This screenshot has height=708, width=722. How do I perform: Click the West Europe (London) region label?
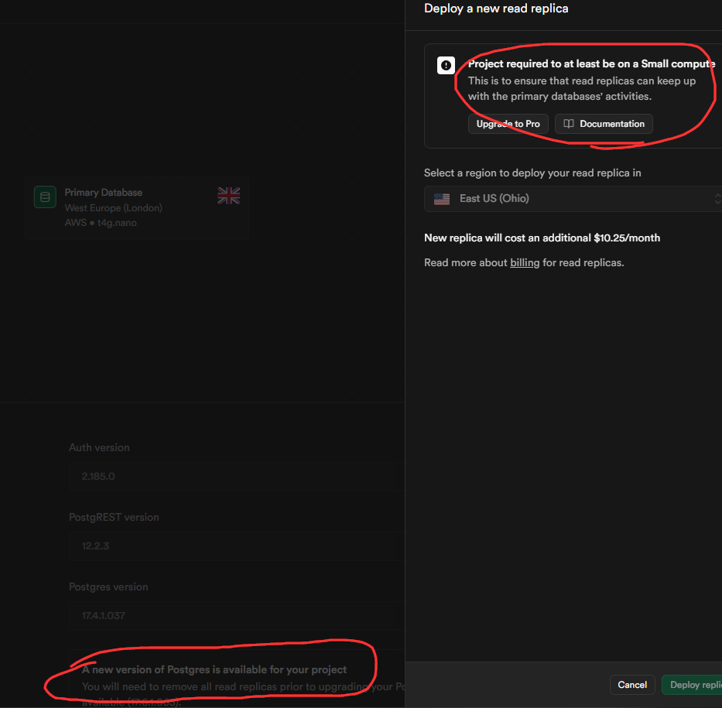[x=113, y=207]
